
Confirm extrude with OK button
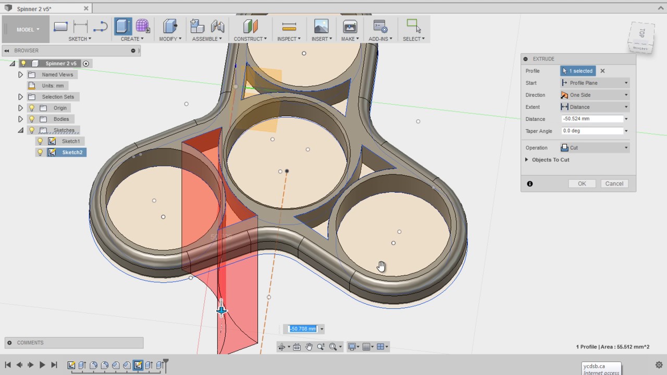(x=582, y=183)
